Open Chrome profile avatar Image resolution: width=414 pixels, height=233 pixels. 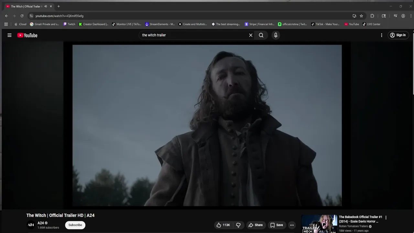pos(403,16)
